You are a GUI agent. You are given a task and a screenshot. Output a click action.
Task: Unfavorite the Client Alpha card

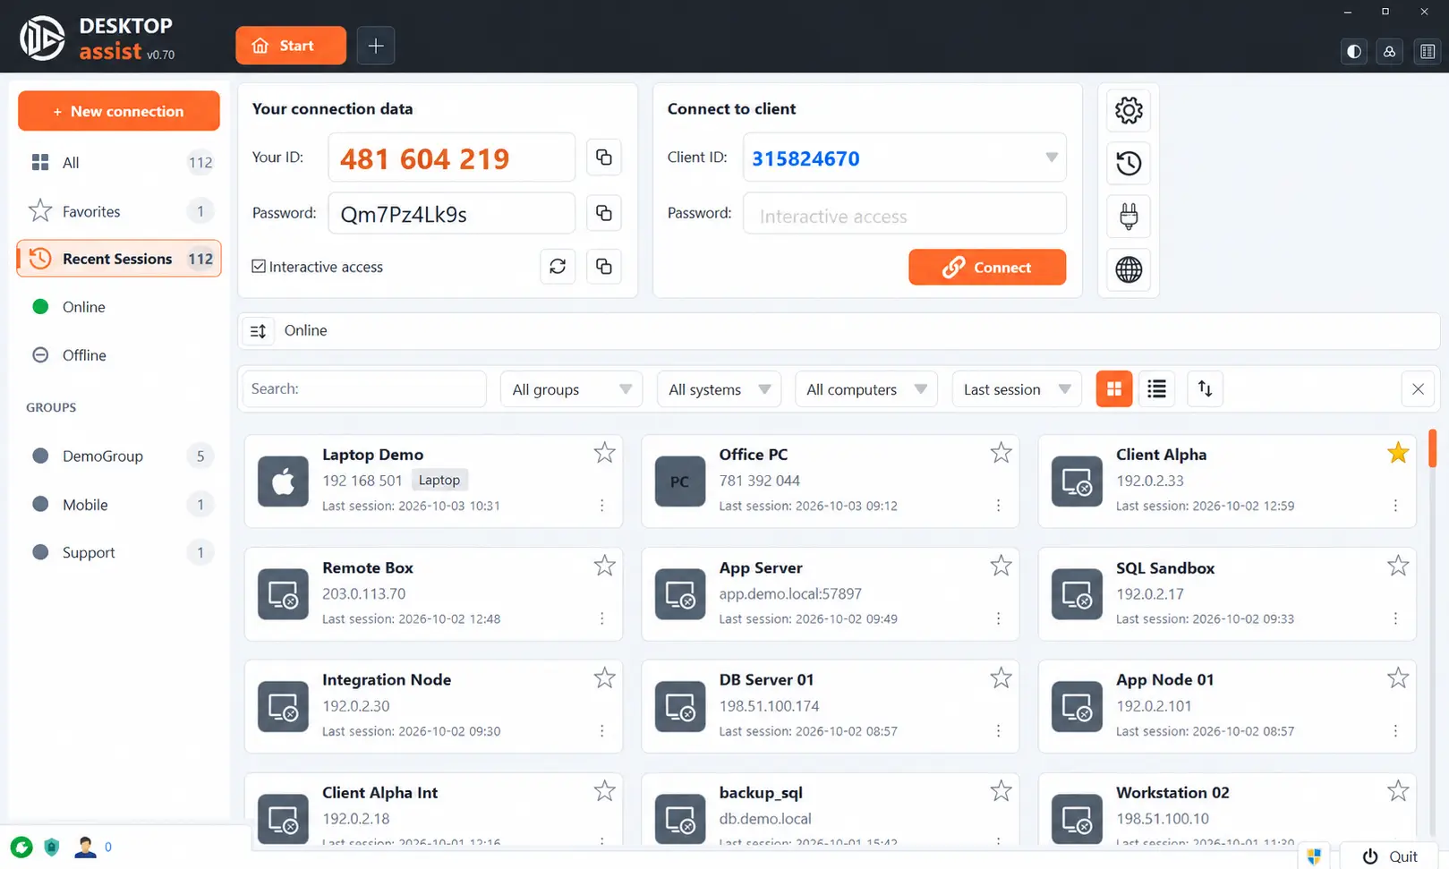[x=1398, y=453]
